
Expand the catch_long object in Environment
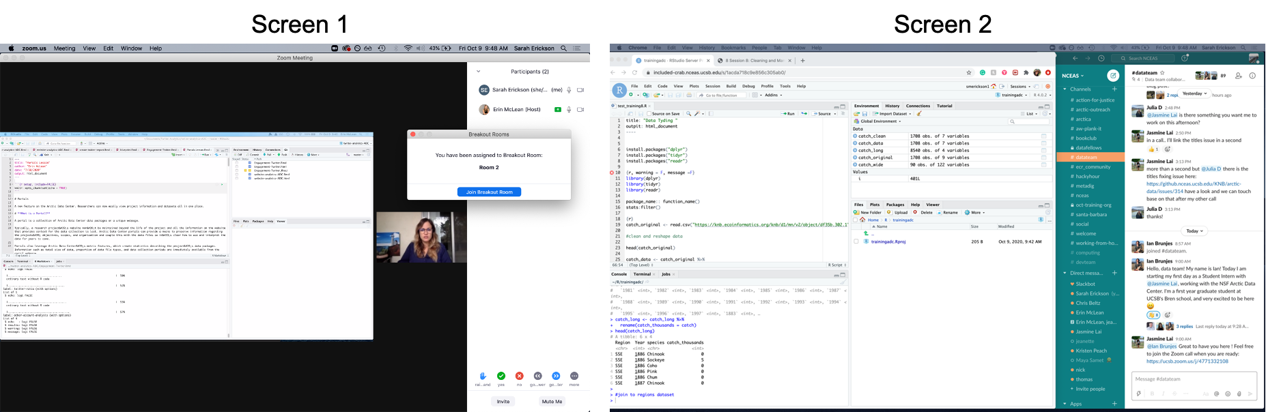pyautogui.click(x=855, y=151)
